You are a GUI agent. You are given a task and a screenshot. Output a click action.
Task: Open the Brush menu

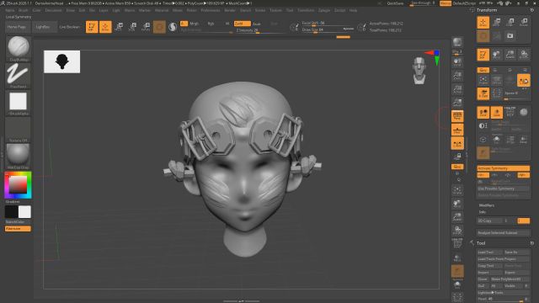pos(24,10)
